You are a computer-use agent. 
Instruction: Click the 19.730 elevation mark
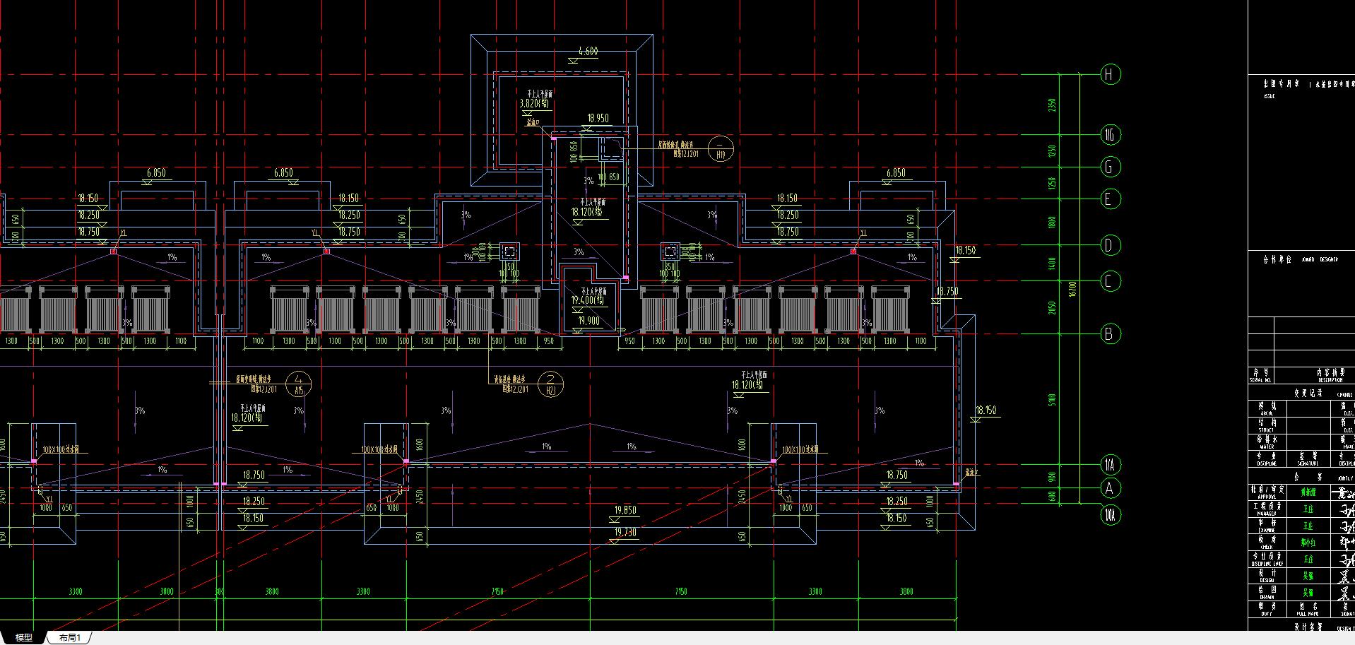[625, 532]
